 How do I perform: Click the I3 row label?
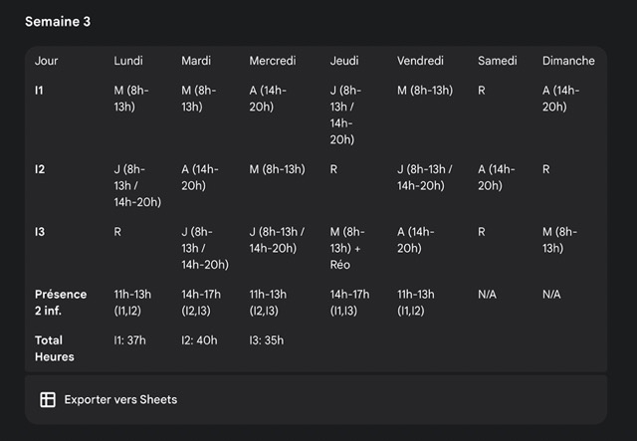point(40,232)
